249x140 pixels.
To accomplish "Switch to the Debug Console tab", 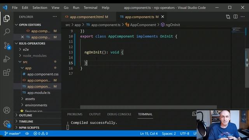I will [119, 114].
